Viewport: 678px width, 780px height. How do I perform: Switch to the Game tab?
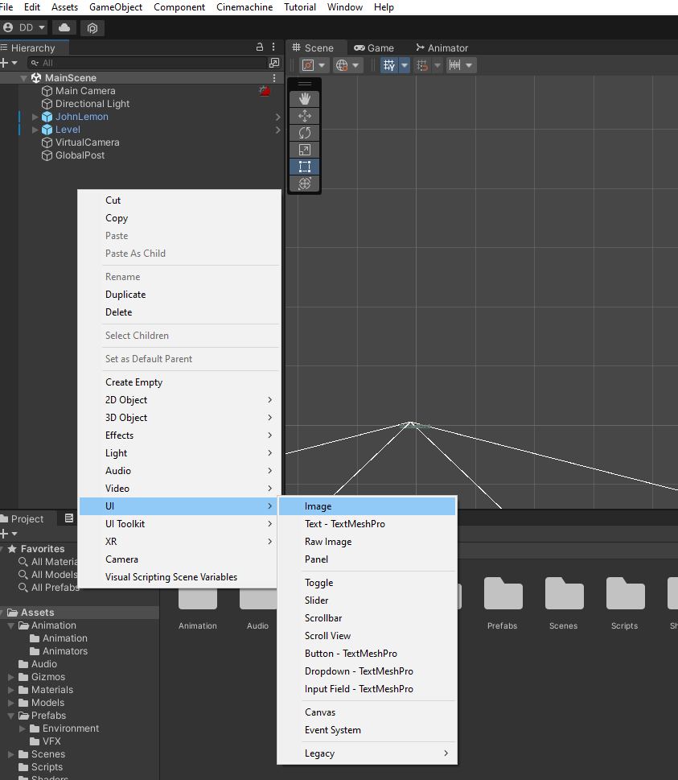(x=374, y=47)
